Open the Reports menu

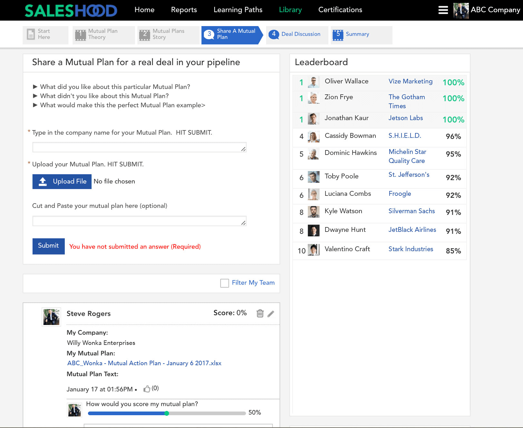[x=184, y=10]
